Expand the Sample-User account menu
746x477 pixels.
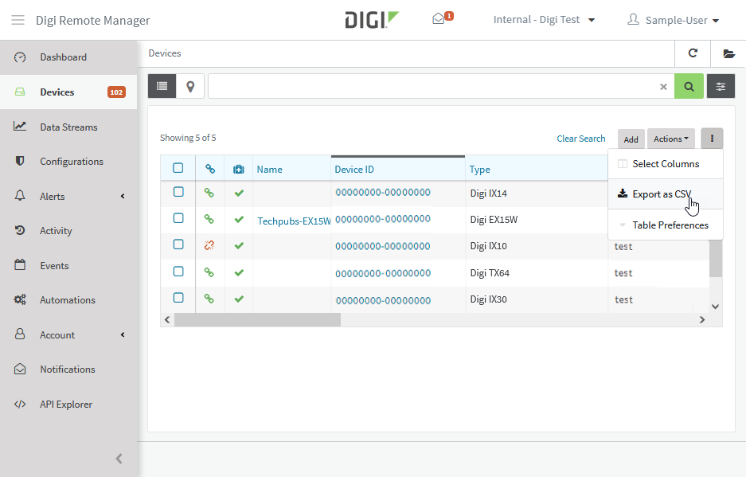pyautogui.click(x=674, y=20)
